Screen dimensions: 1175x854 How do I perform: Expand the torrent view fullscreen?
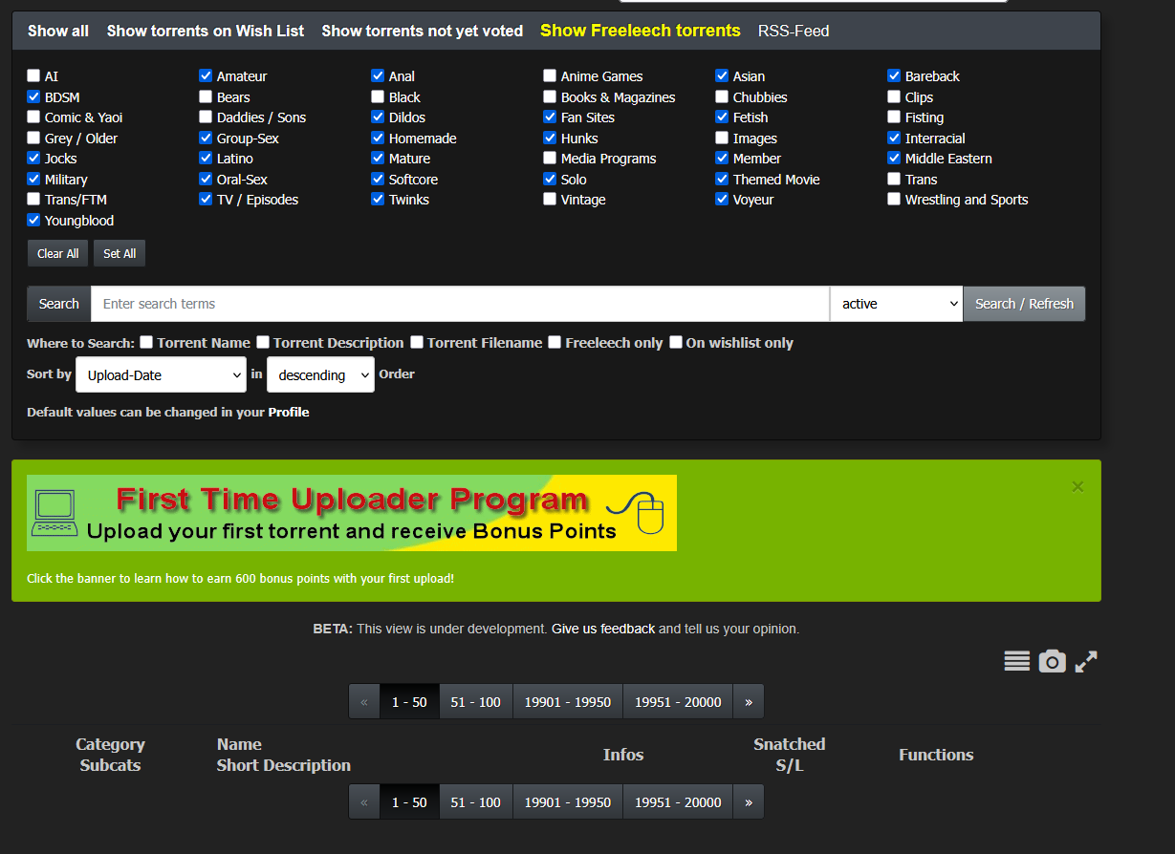tap(1086, 660)
